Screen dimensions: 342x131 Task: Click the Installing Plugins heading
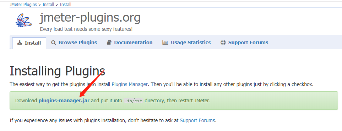coord(58,71)
